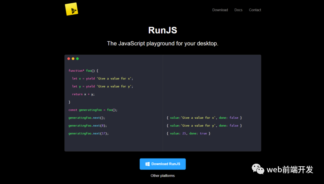Open the Other platforms link

[163, 176]
